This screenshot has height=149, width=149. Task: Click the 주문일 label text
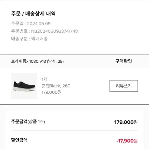[17, 23]
